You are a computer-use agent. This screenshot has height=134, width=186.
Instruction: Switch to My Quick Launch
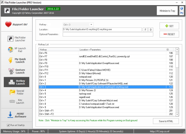click(17, 61)
